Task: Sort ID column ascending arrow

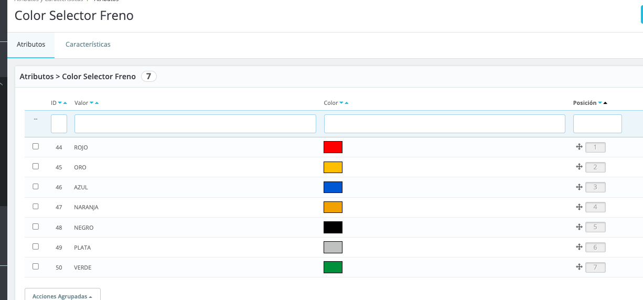Action: (65, 103)
